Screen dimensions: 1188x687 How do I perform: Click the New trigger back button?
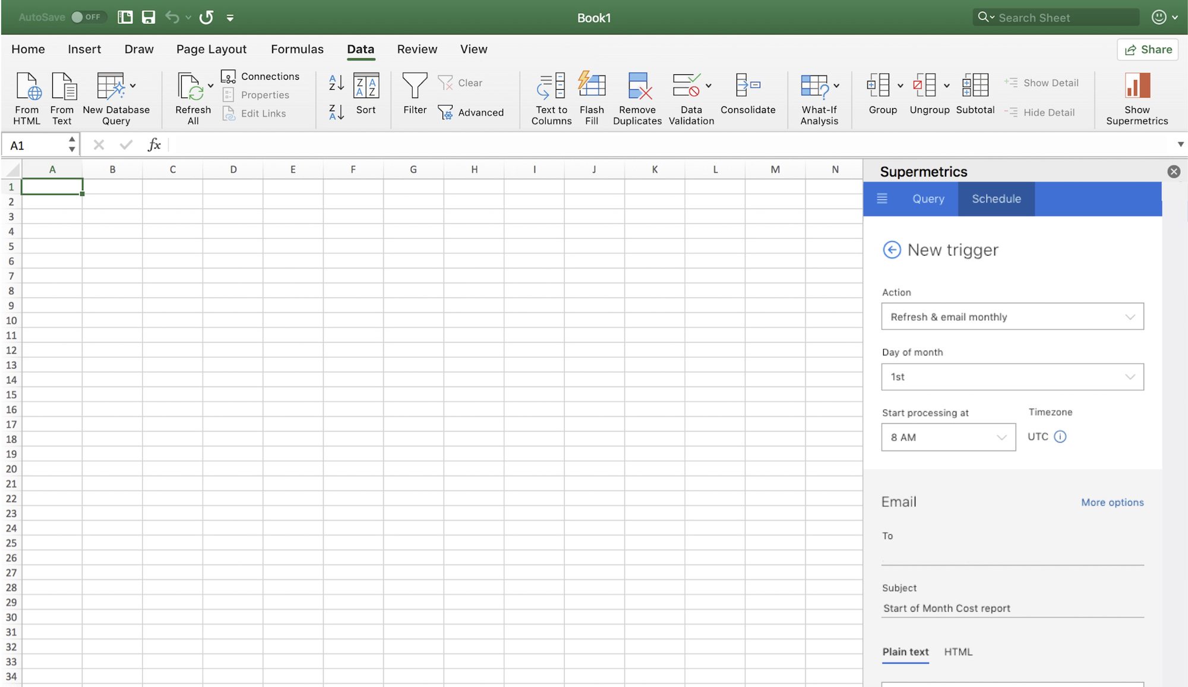[892, 250]
